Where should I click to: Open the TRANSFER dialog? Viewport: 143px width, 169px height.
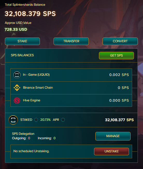click(71, 41)
